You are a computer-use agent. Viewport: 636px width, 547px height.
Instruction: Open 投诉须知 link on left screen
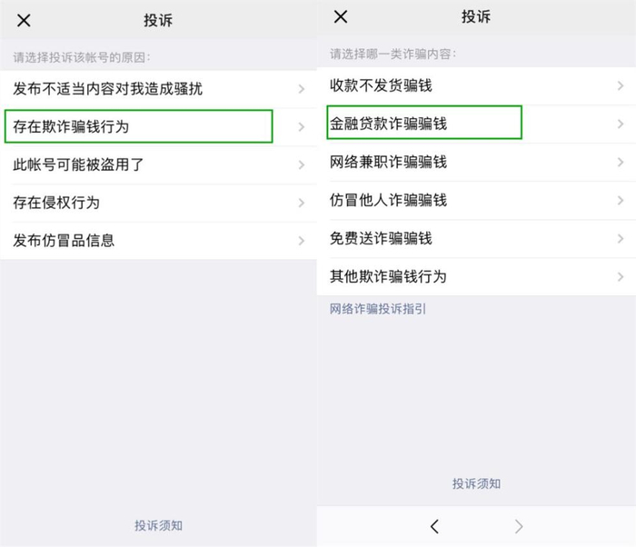159,525
